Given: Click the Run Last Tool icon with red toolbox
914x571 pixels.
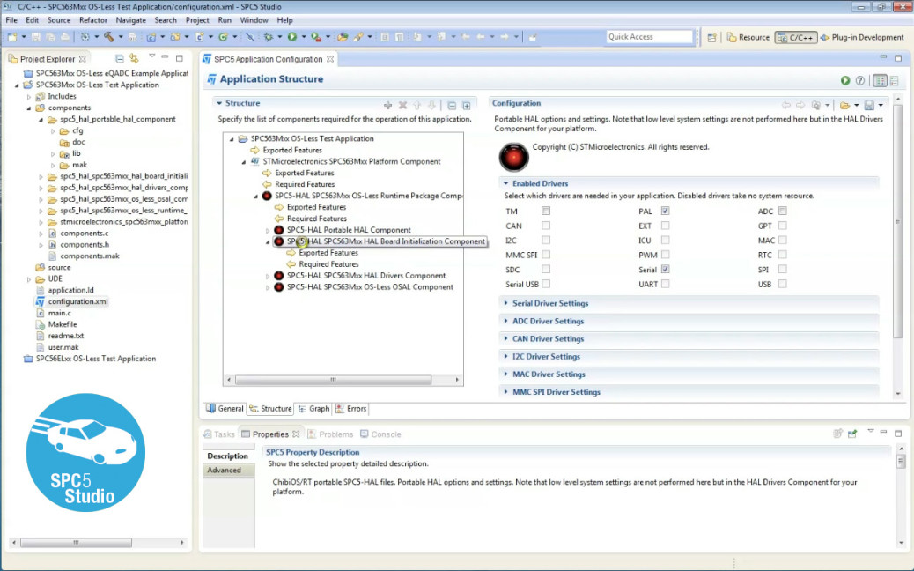Looking at the screenshot, I should coord(316,37).
